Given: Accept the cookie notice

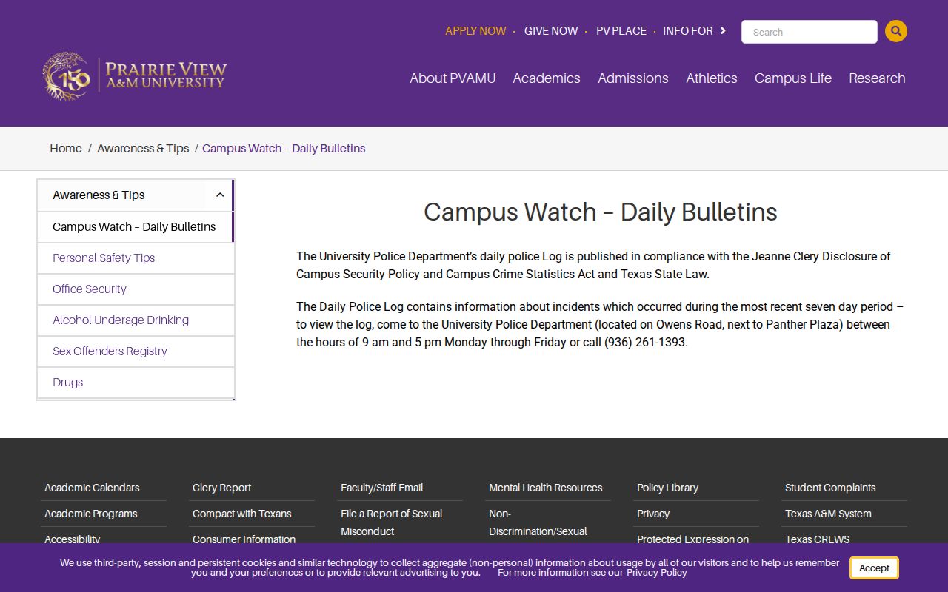Looking at the screenshot, I should pyautogui.click(x=874, y=568).
